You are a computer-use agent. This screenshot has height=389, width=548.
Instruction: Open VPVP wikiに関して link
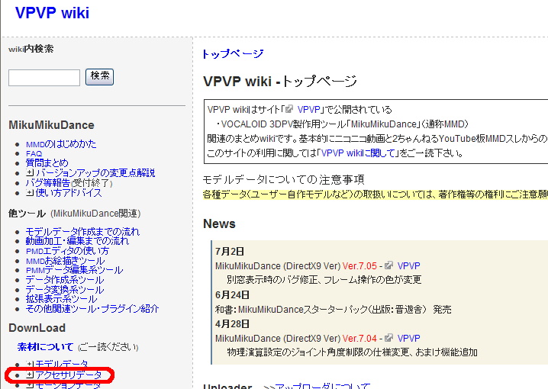tap(358, 153)
